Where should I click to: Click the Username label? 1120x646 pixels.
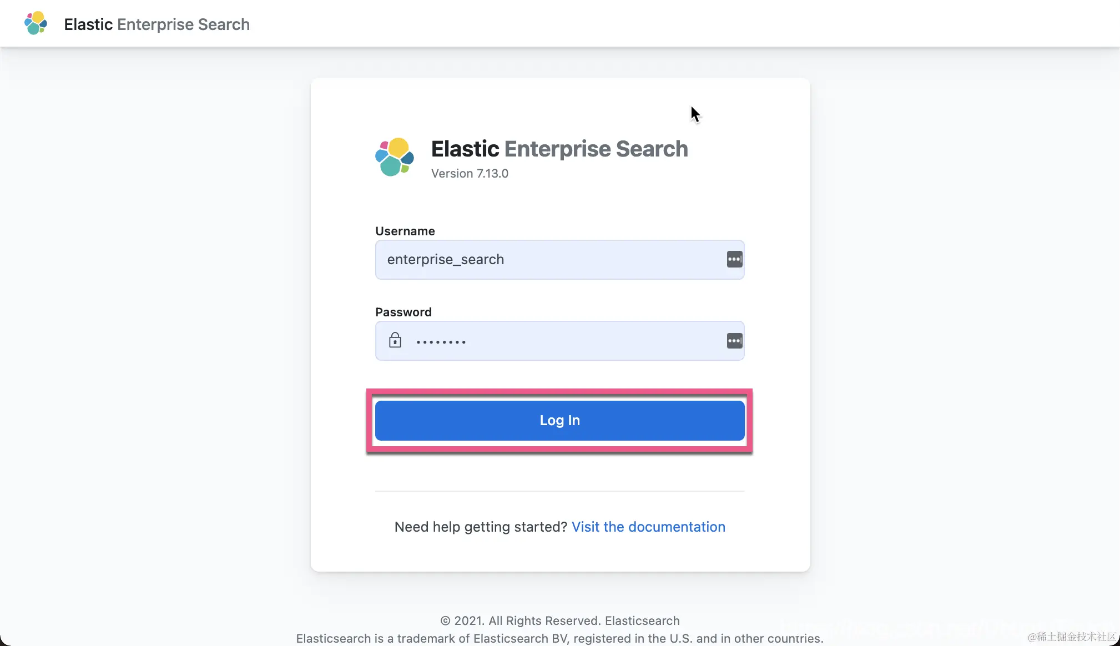405,231
